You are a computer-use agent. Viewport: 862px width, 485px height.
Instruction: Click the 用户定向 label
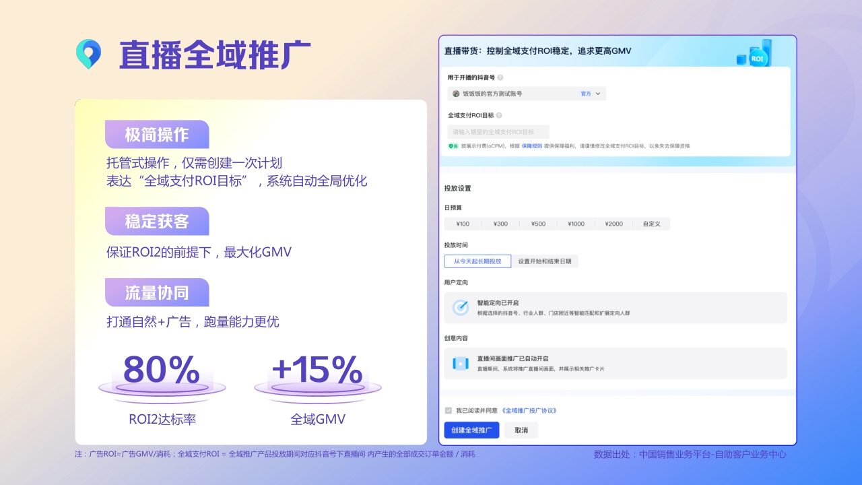456,282
